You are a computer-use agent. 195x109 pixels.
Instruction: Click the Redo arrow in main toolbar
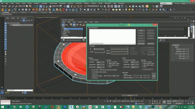(6, 6)
